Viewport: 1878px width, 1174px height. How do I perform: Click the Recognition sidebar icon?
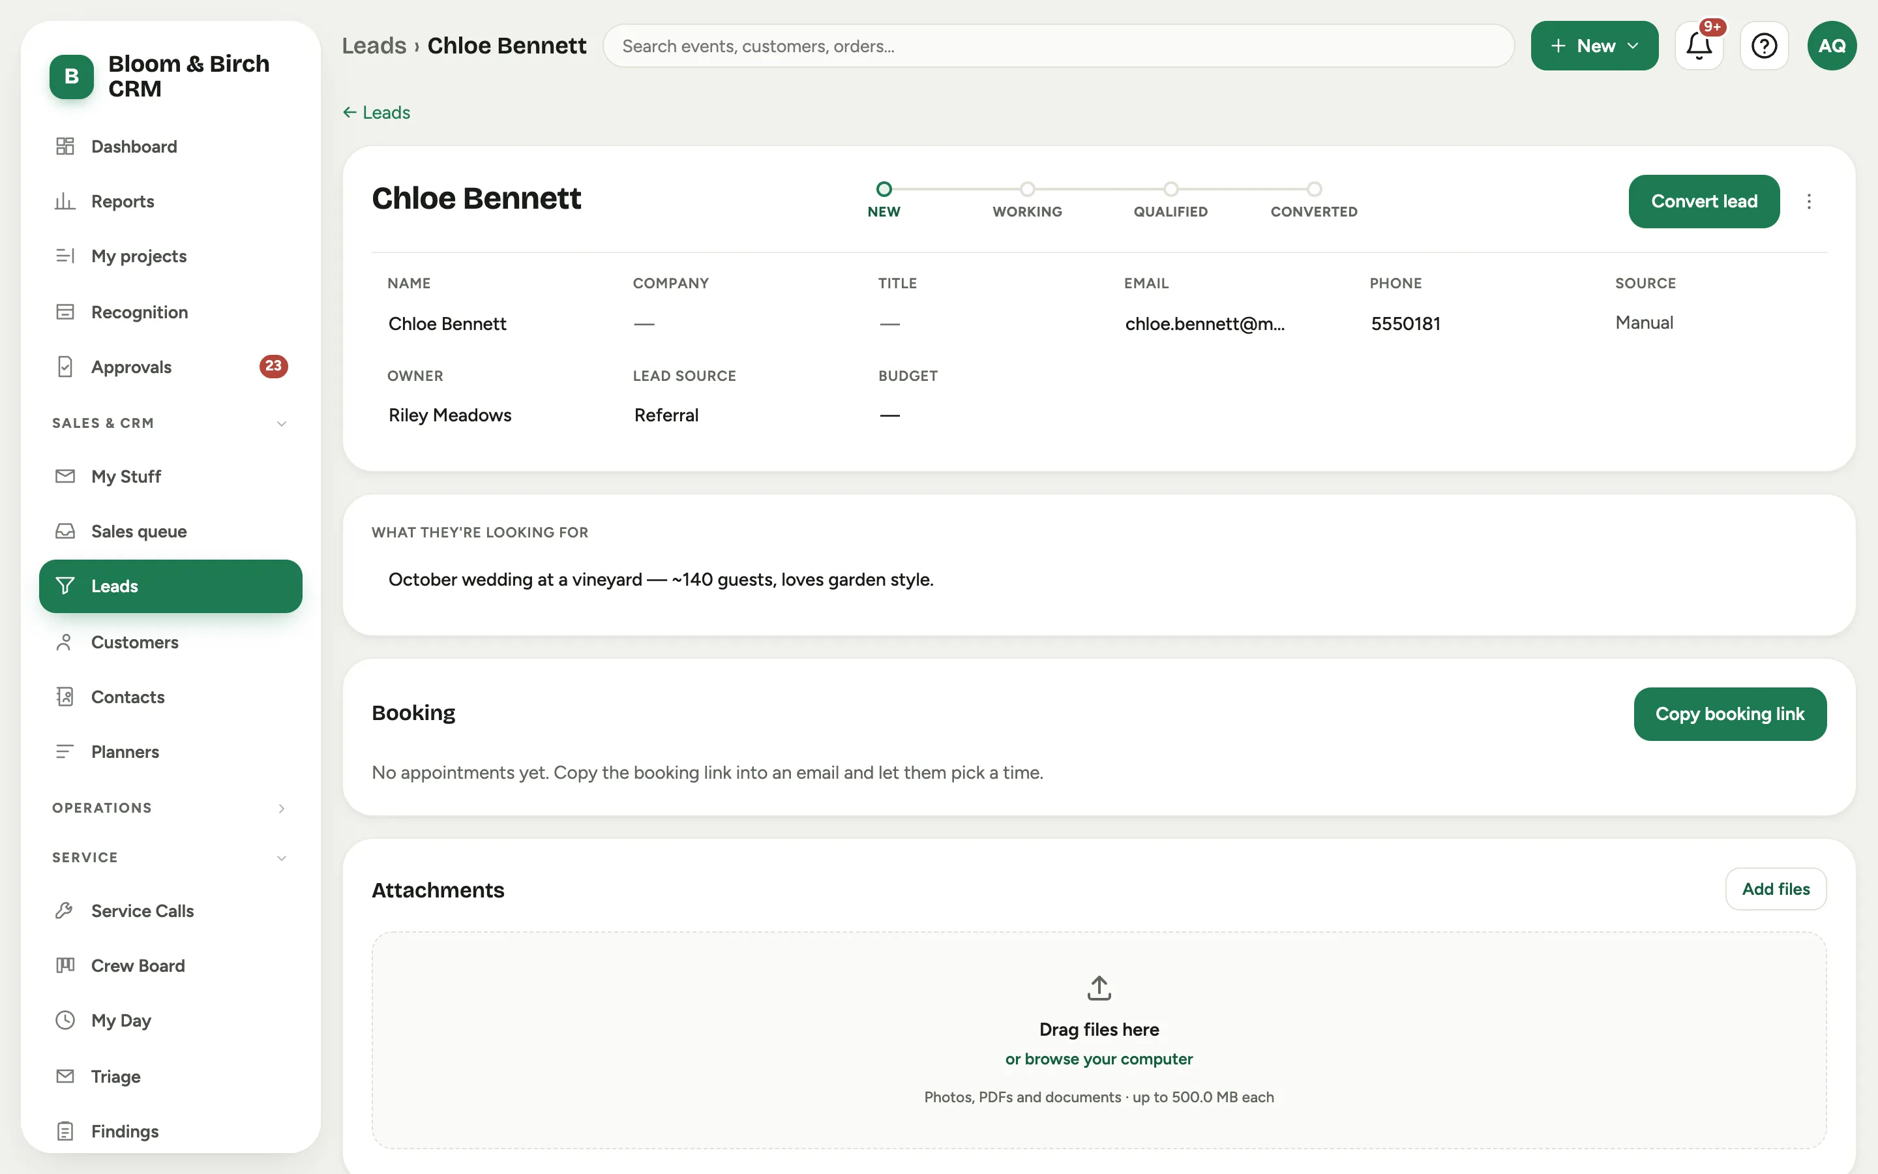pyautogui.click(x=65, y=311)
